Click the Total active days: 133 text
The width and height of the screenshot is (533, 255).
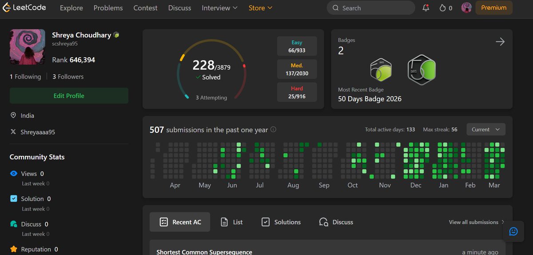(390, 130)
